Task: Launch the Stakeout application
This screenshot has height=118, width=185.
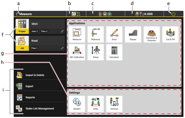Action: point(95,34)
